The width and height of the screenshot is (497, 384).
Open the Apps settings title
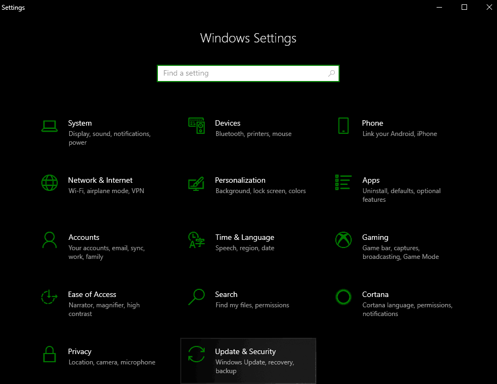[371, 180]
